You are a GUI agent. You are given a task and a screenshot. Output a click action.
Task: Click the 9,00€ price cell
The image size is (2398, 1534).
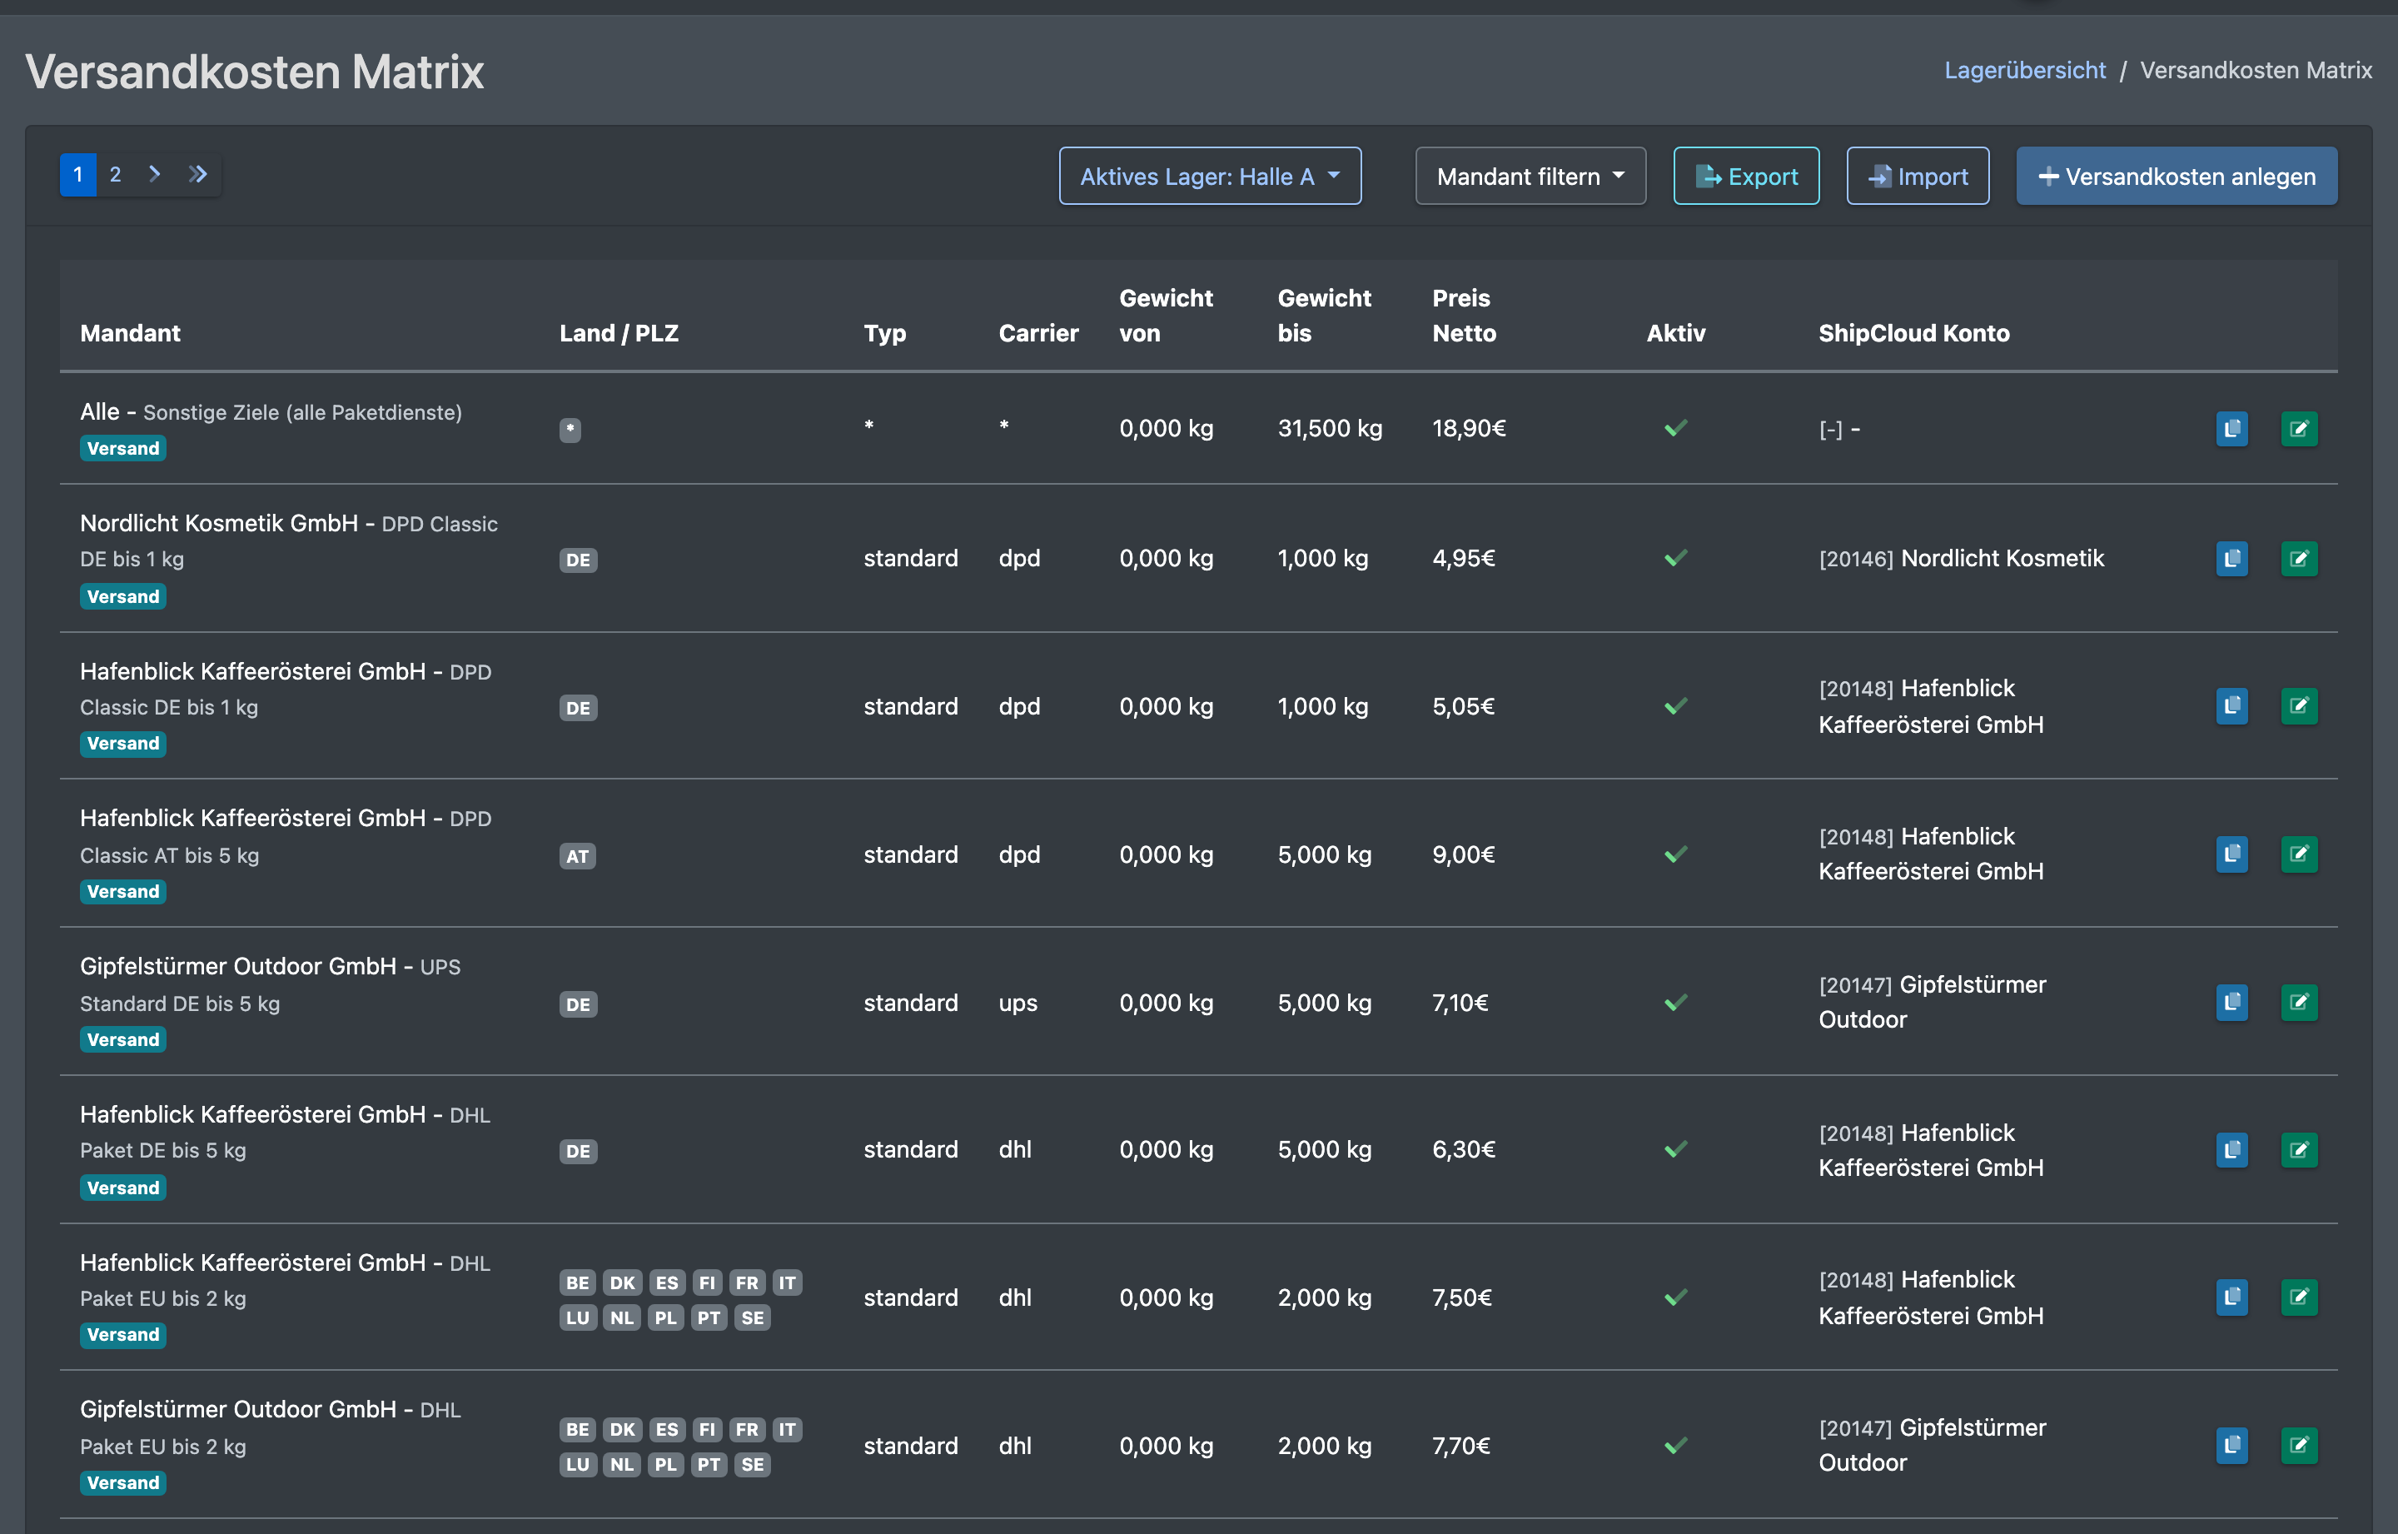[1464, 854]
